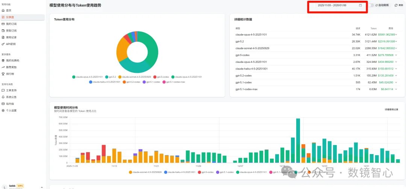Click the cost $1642.995302
Screen dimensions: 406x189
[386, 48]
